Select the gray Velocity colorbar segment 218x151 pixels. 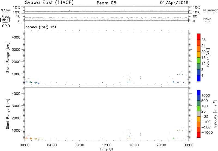(x=199, y=112)
